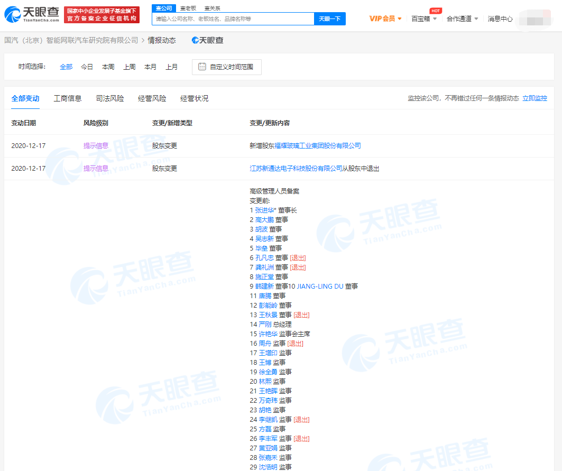
Task: Open the blurred user avatar at top right
Action: tap(535, 18)
